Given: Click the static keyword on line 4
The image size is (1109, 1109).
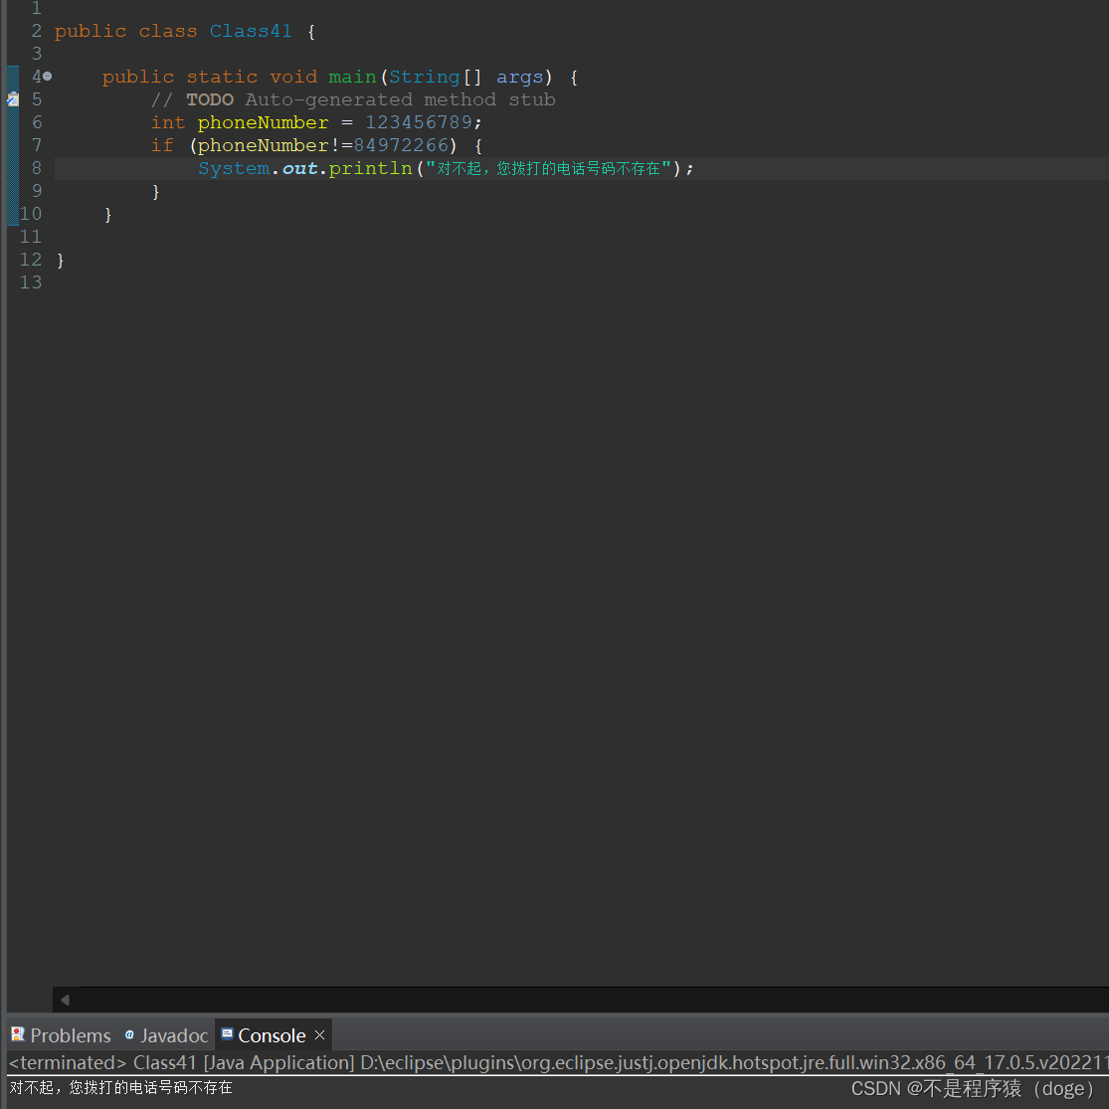Looking at the screenshot, I should point(222,77).
